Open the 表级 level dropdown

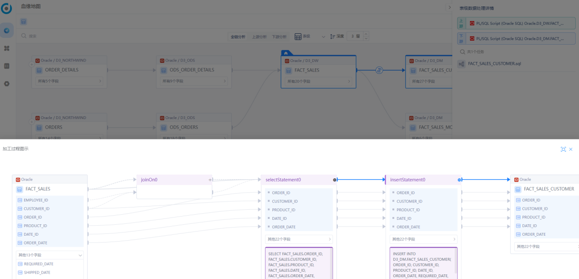[x=310, y=36]
